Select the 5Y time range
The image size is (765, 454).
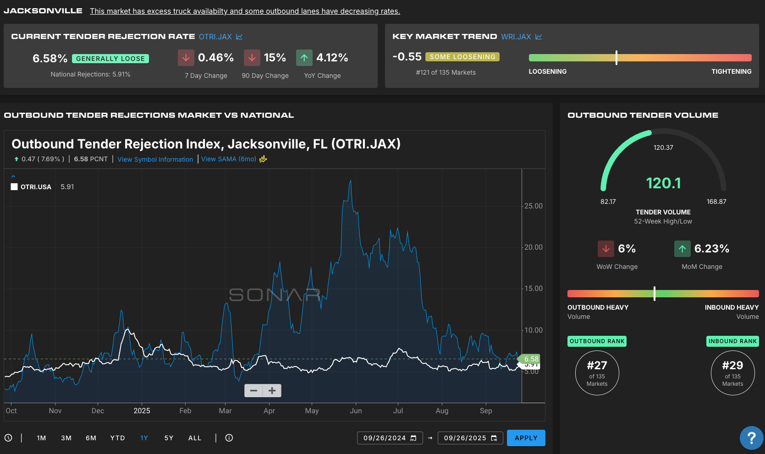[169, 438]
